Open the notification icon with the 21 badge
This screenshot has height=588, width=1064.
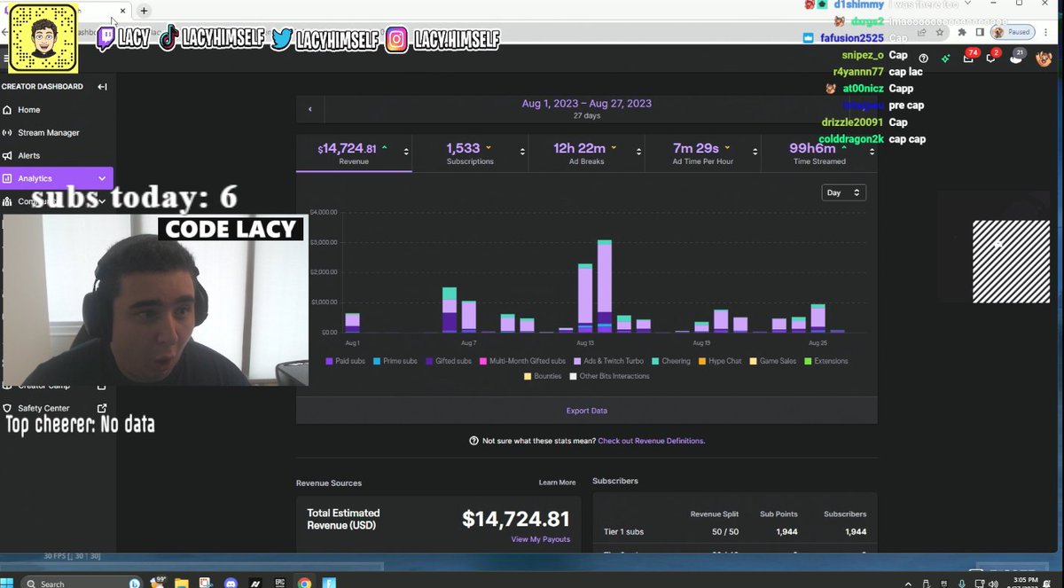(x=1017, y=58)
